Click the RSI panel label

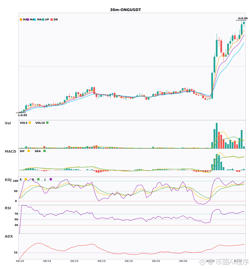[8, 208]
